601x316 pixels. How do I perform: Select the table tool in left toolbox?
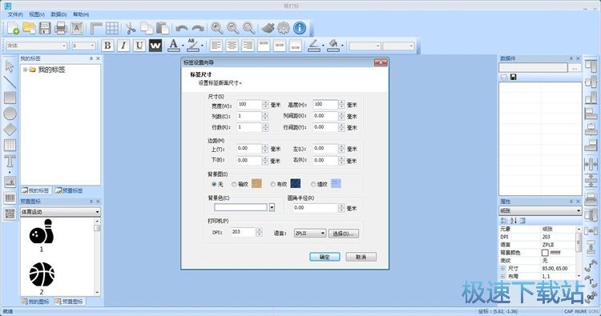[x=10, y=145]
